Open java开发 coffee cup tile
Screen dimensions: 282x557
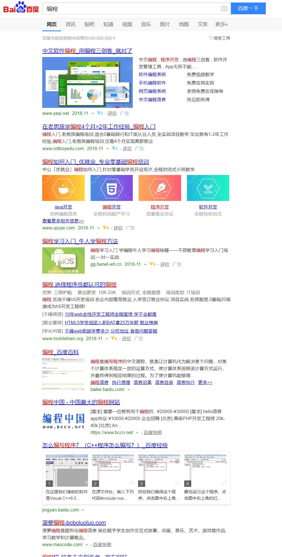pos(63,188)
